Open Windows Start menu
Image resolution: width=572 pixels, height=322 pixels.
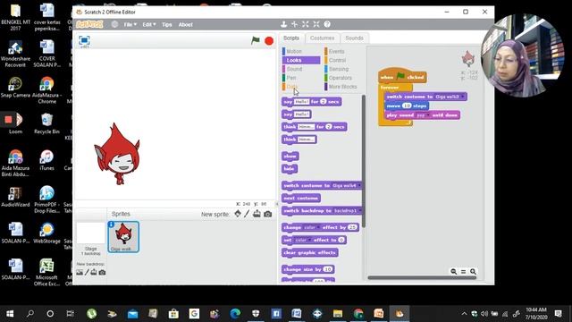click(x=10, y=314)
